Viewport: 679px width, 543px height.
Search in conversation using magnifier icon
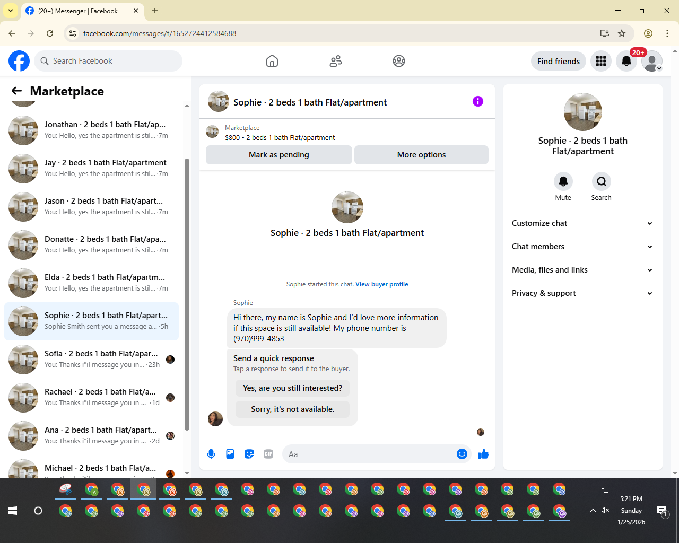click(602, 181)
